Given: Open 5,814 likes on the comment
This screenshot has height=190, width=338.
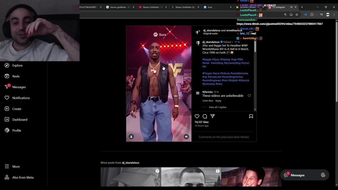Looking at the screenshot, I should coord(208,101).
